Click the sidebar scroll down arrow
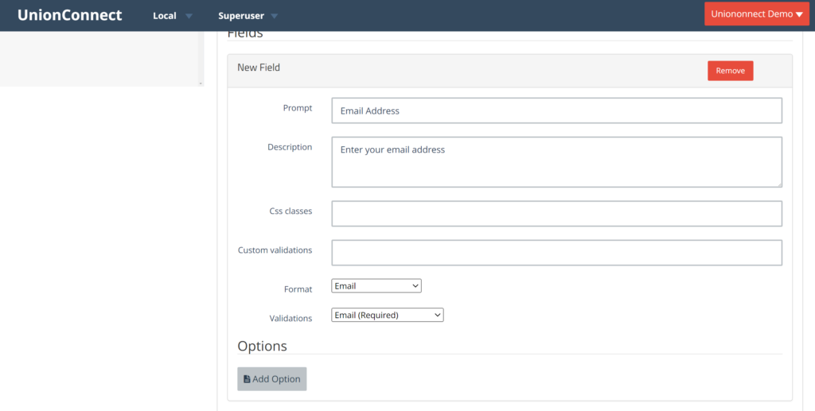 click(201, 83)
